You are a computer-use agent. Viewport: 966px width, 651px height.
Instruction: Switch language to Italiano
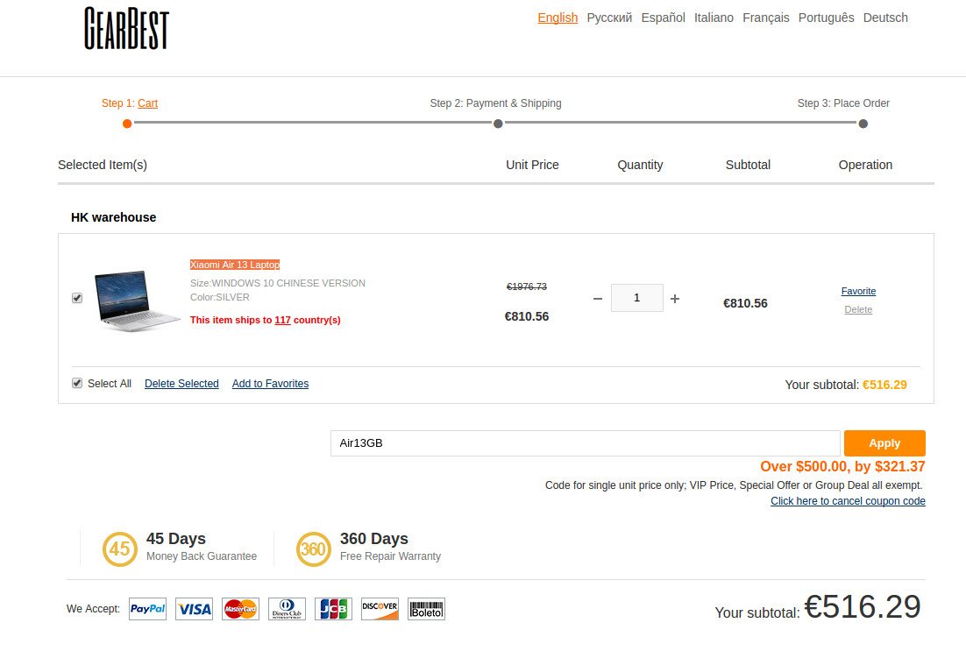[x=714, y=18]
